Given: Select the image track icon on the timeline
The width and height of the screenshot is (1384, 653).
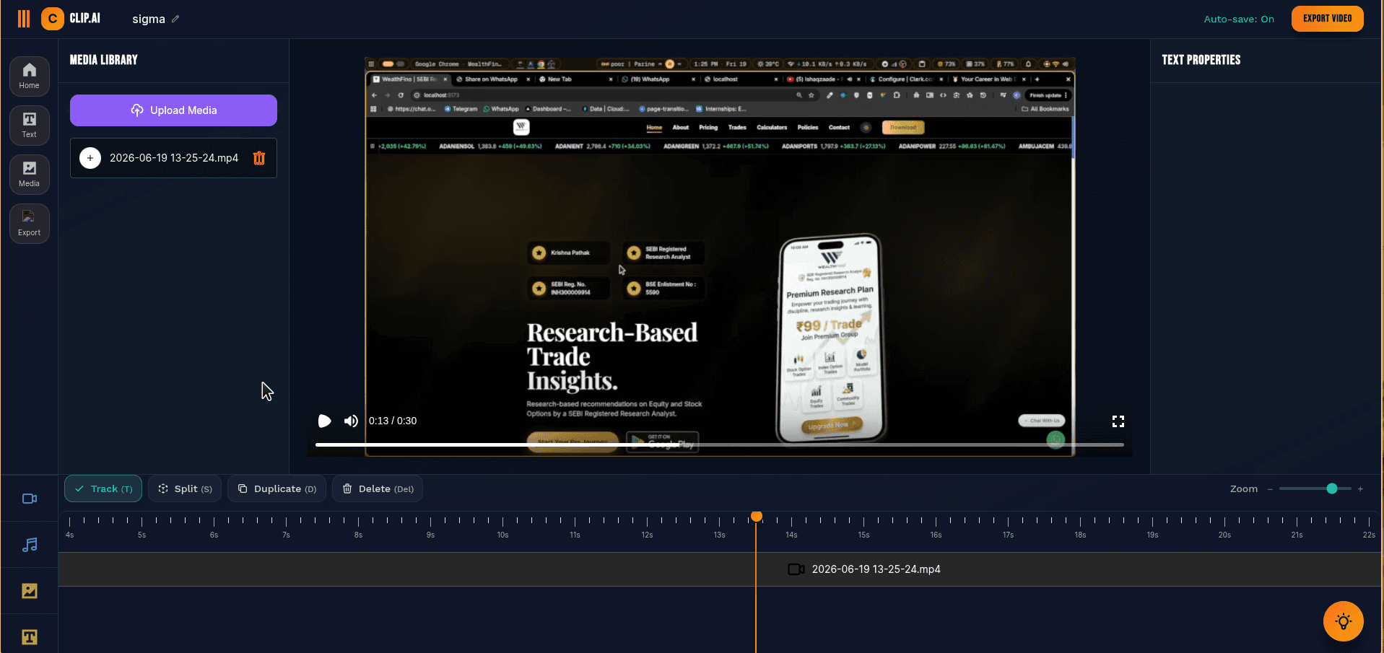Looking at the screenshot, I should [x=30, y=591].
